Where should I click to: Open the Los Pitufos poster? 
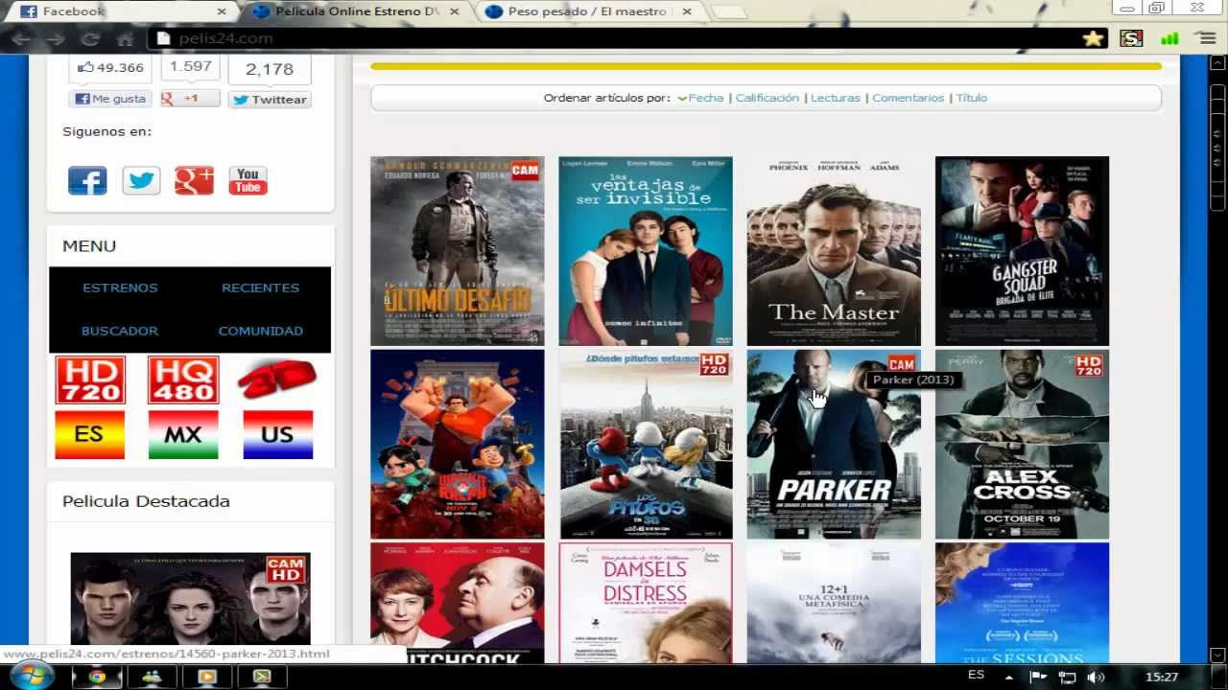coord(646,445)
